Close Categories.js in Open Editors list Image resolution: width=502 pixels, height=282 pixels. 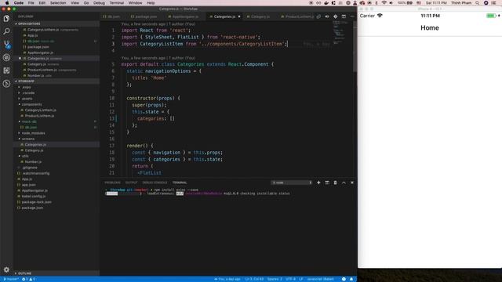tap(20, 59)
